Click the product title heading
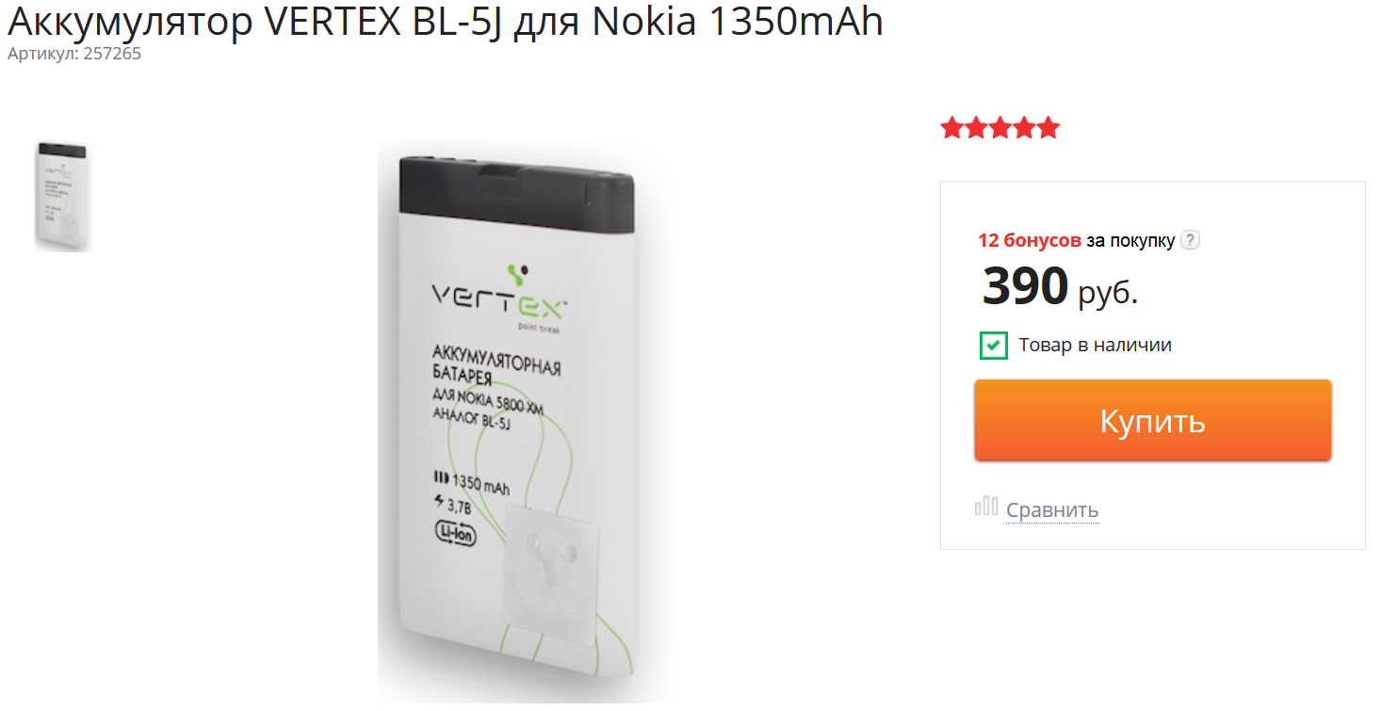The height and width of the screenshot is (711, 1382). coord(446,22)
